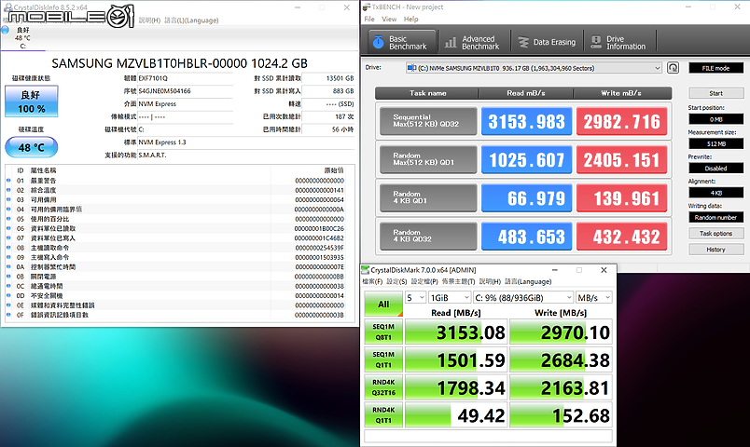Click the SMART row 06 資料單位已讀取
This screenshot has height=447, width=750.
(180, 228)
